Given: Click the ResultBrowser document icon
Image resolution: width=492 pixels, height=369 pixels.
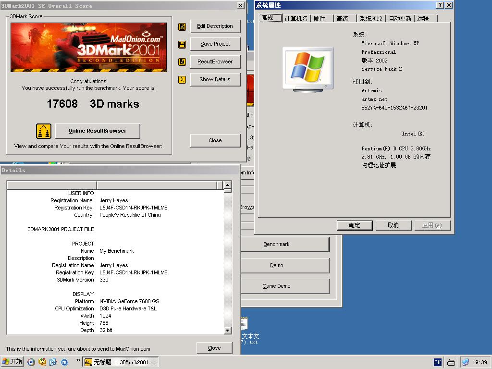Looking at the screenshot, I should [x=182, y=62].
